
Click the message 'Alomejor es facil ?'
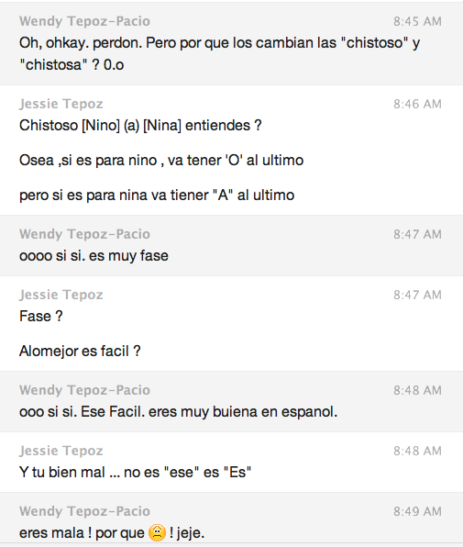(80, 351)
